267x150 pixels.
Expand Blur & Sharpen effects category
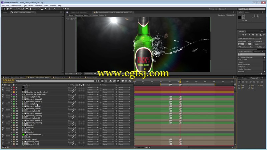(238, 64)
